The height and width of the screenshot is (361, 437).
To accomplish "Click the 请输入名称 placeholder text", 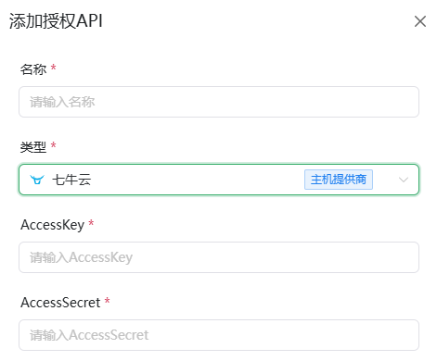I will tap(62, 102).
